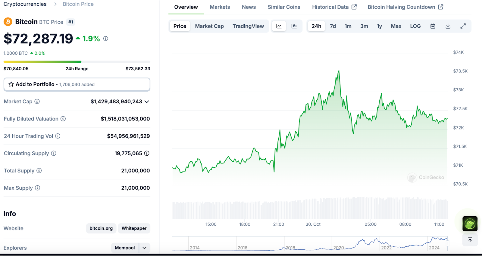The height and width of the screenshot is (256, 482).
Task: Click the $70,840.05 range low value
Action: coord(16,69)
